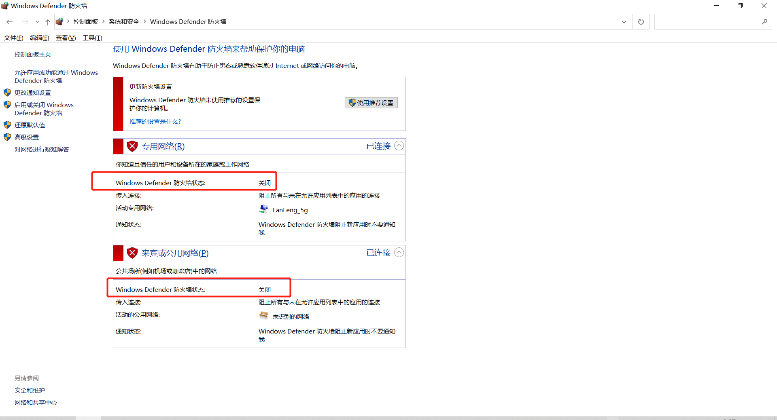
Task: Click the 来宾或公用网络(P) header
Action: [175, 253]
